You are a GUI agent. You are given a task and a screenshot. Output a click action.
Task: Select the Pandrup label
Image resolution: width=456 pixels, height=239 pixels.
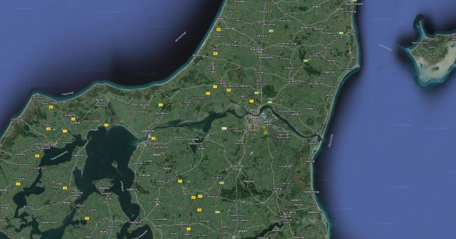212,66
